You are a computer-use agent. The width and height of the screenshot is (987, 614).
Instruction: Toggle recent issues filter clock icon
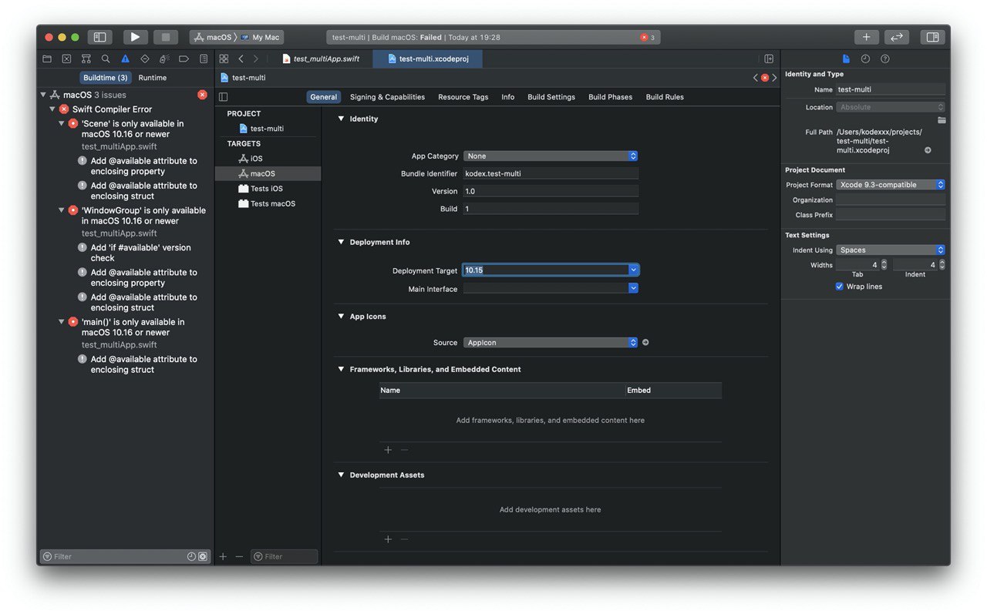(191, 556)
